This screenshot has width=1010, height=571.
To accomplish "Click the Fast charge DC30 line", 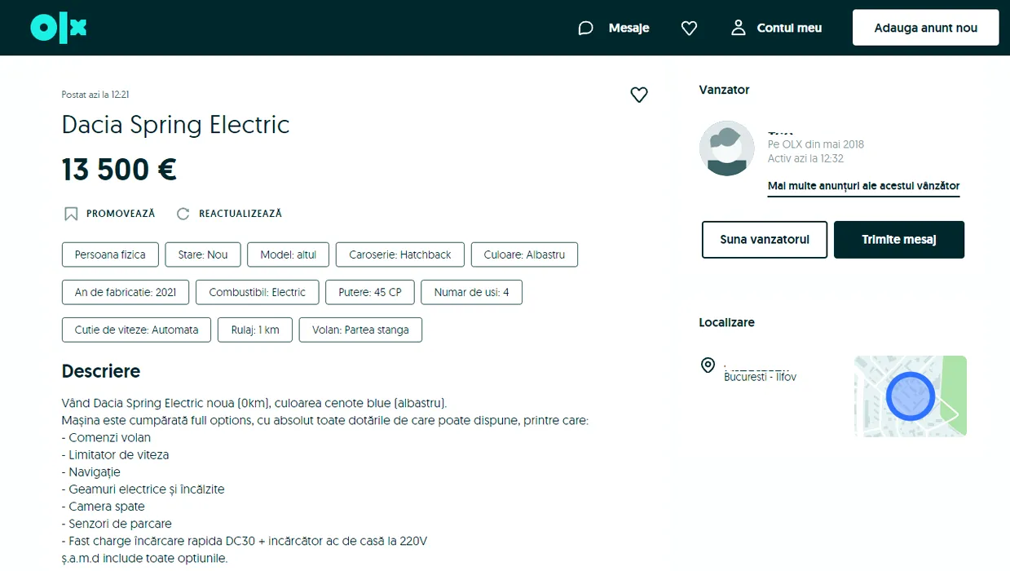I will (245, 541).
